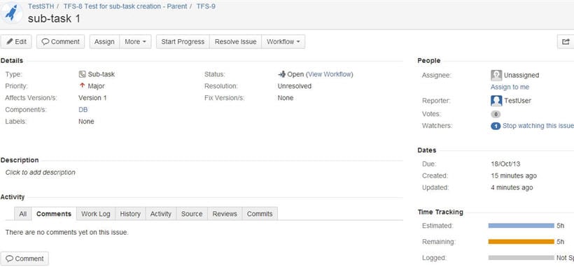The width and height of the screenshot is (574, 267).
Task: Switch to the Work Log tab
Action: (95, 214)
